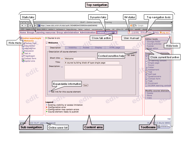192x144 pixels.
Task: Switch to the Visibility tab
Action: 73,48
